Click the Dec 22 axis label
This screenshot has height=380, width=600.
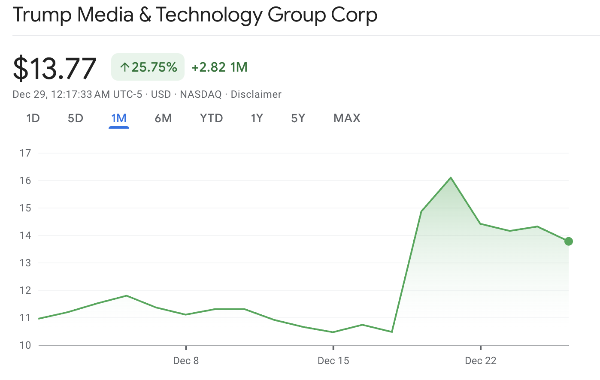point(480,361)
